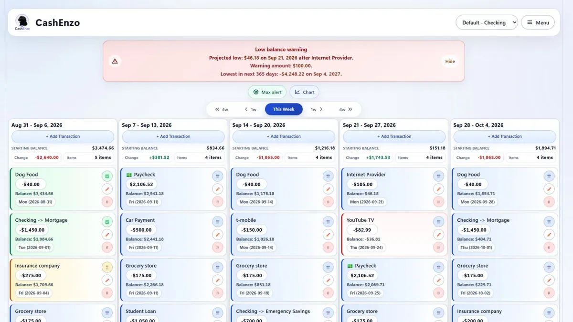Edit the Internet Provider transaction
This screenshot has width=573, height=322.
(439, 189)
